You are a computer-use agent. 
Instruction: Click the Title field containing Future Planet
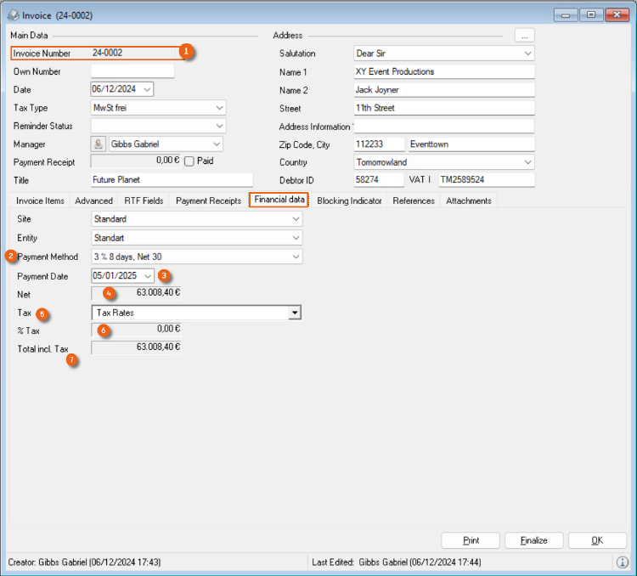click(x=171, y=180)
